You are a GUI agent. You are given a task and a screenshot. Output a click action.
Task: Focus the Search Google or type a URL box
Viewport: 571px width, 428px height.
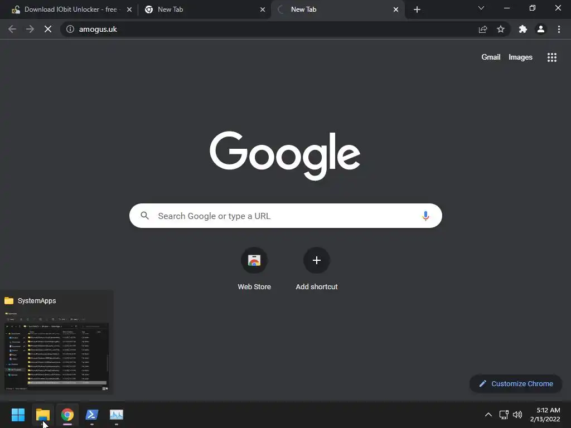(x=285, y=216)
